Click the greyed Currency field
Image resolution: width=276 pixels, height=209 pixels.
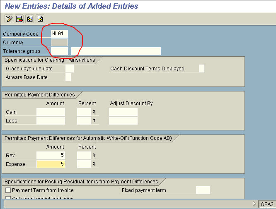tap(59, 42)
